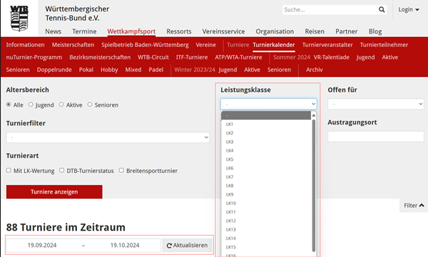Choose LK5 from the dropdown list
This screenshot has width=428, height=257.
(266, 159)
